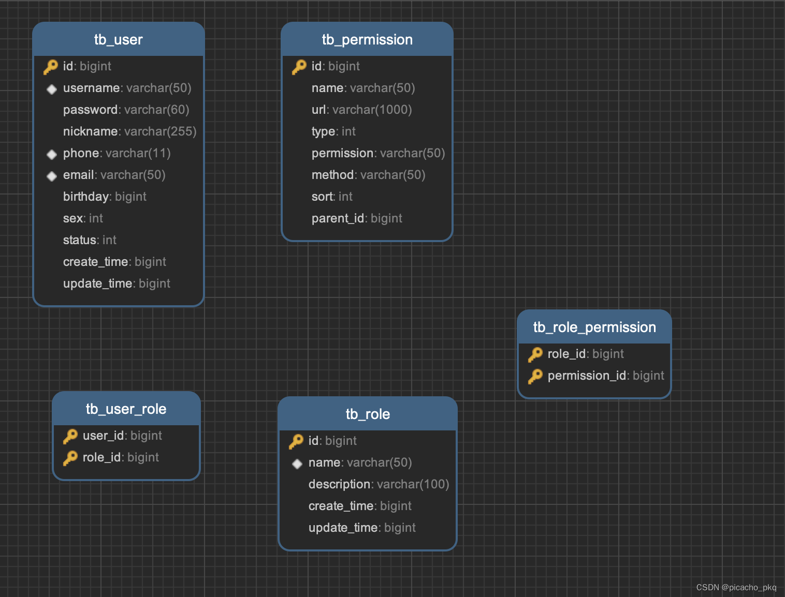
Task: Select 'parent_id: bigint' column
Action: click(x=367, y=218)
